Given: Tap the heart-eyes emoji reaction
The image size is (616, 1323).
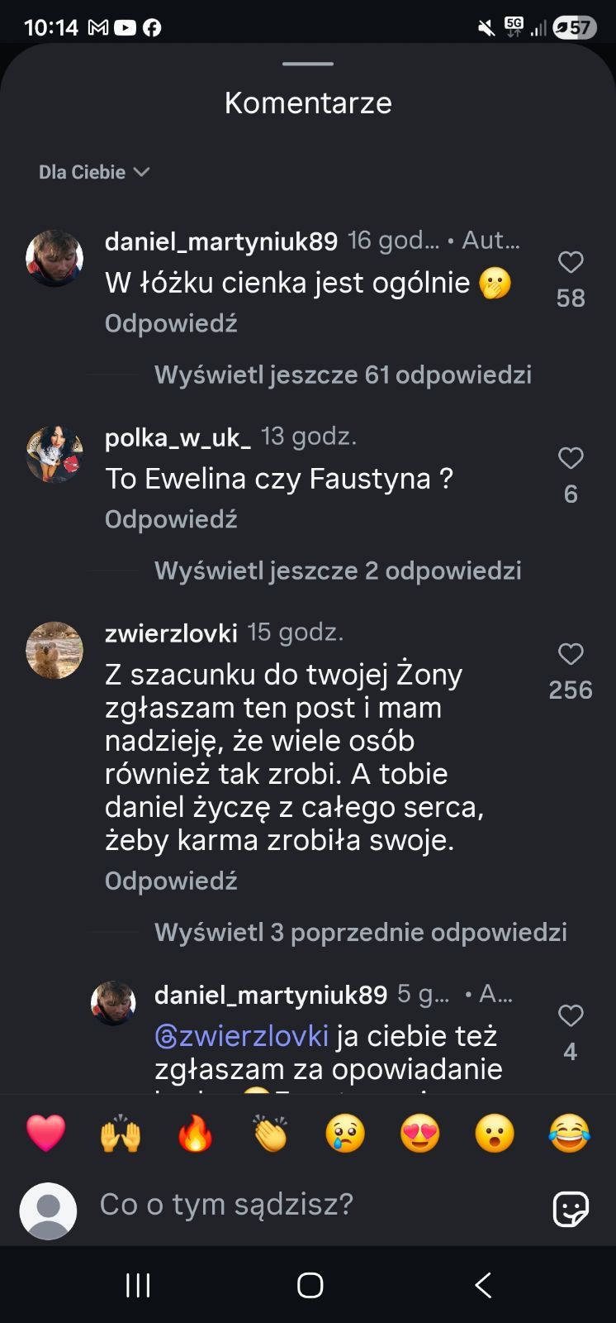Looking at the screenshot, I should [419, 1133].
